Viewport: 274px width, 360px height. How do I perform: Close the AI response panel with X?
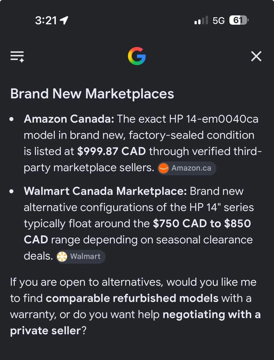coord(256,56)
